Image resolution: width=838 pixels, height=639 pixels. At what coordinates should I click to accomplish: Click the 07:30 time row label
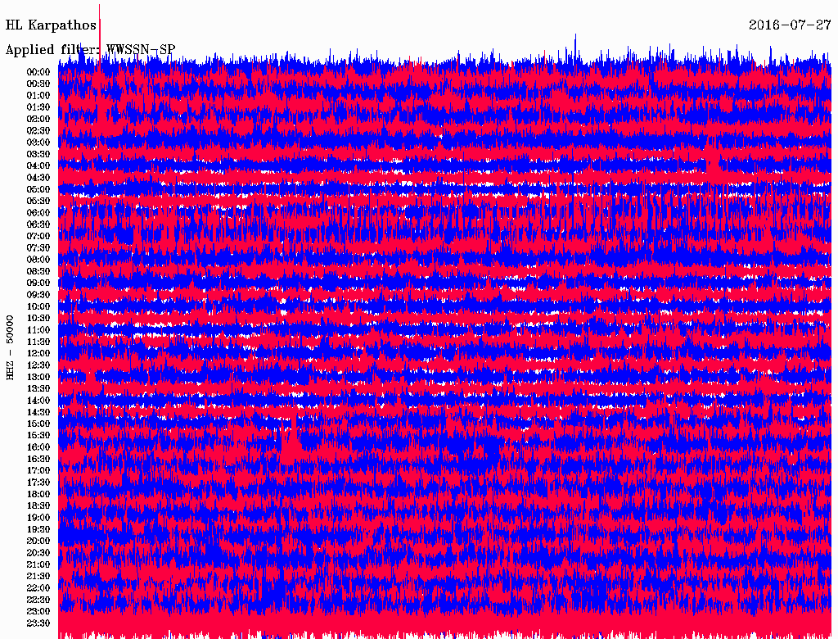(x=38, y=248)
